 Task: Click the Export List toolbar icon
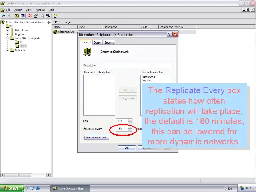point(48,16)
